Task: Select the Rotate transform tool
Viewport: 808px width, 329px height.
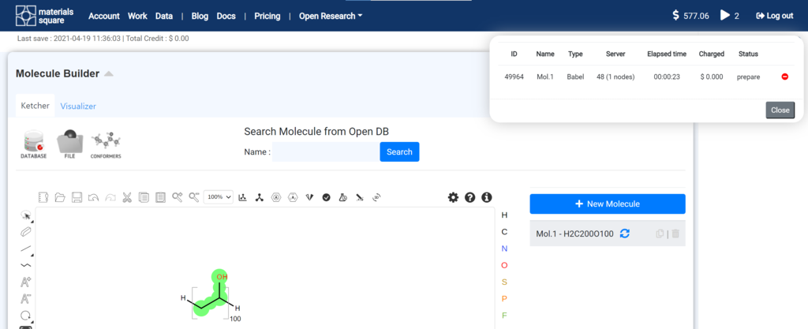Action: tap(26, 315)
